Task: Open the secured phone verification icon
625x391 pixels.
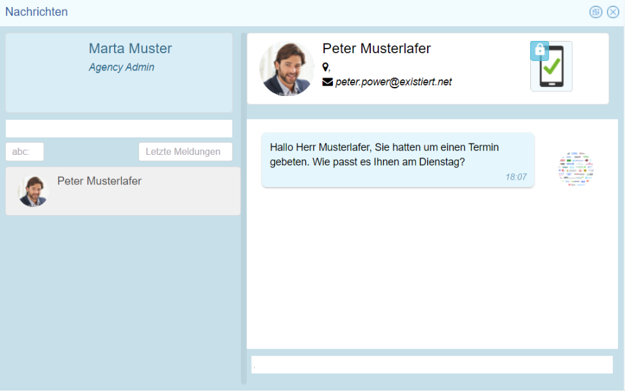Action: (551, 66)
